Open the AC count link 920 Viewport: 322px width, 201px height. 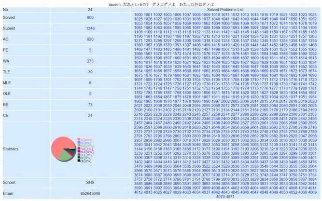[90, 40]
